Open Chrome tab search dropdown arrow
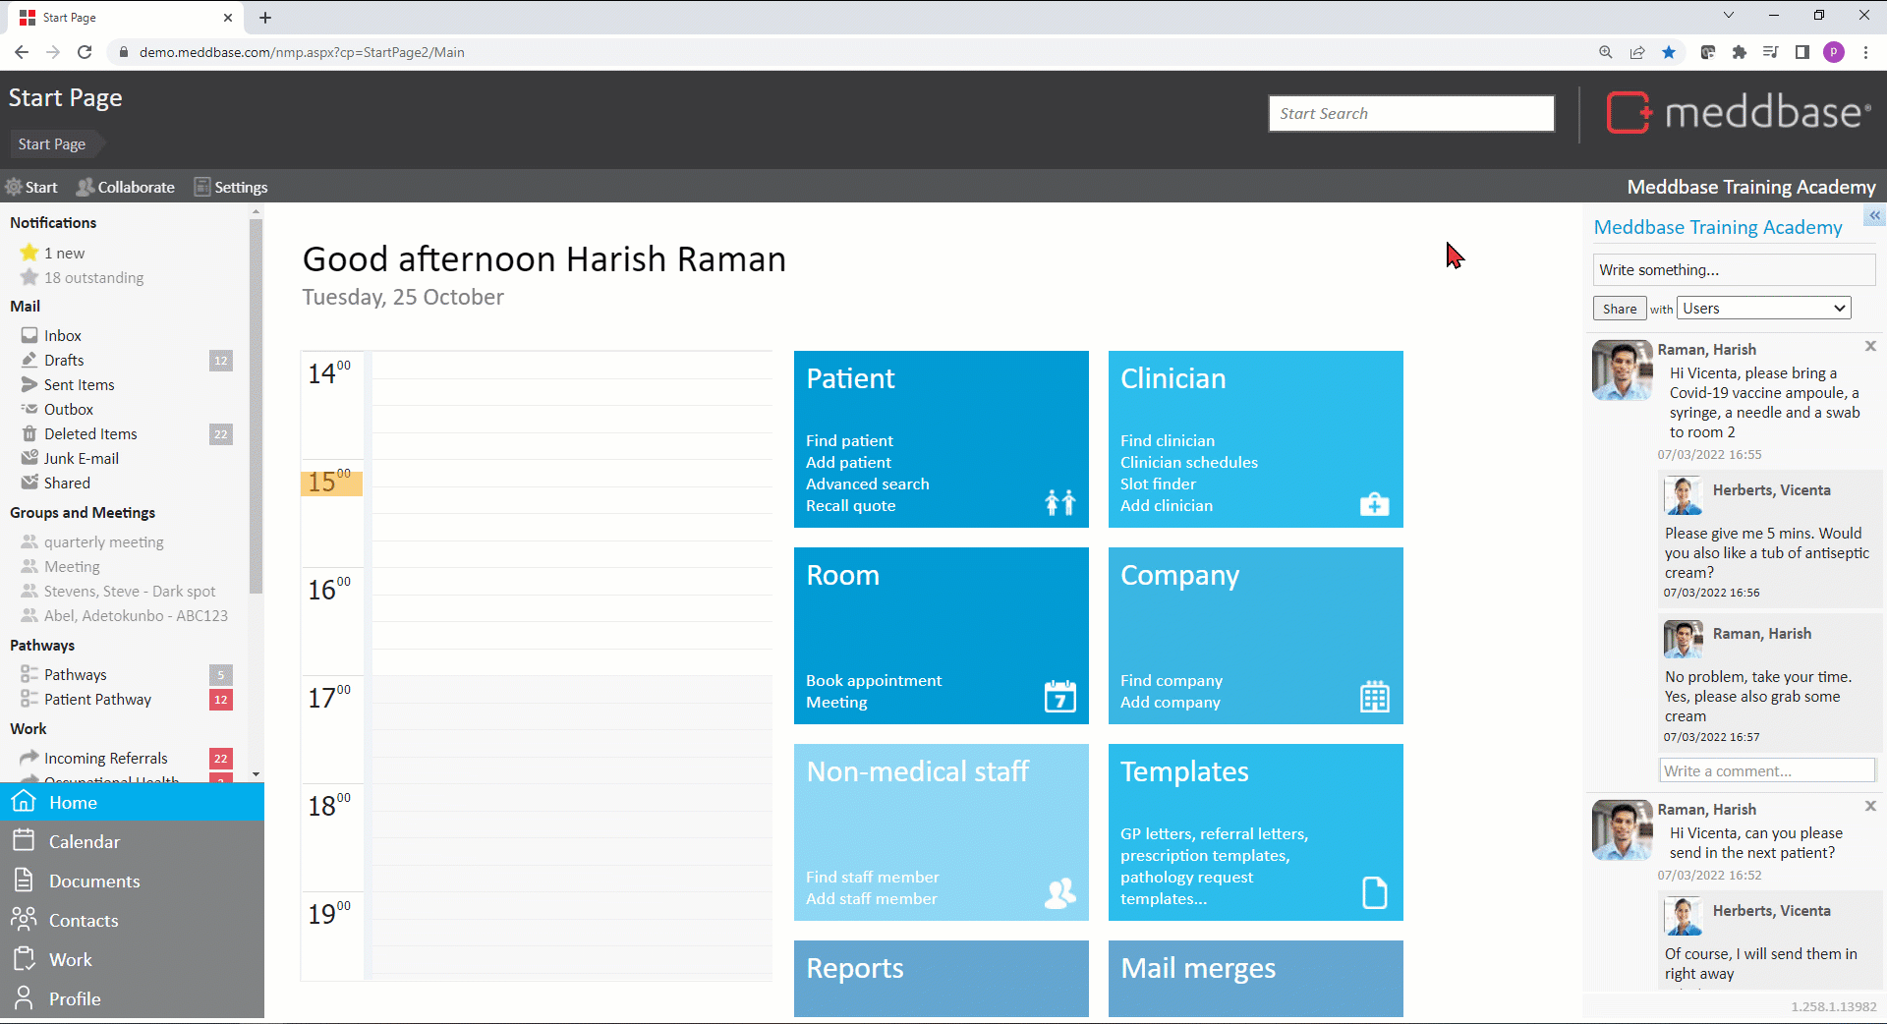 click(x=1729, y=16)
